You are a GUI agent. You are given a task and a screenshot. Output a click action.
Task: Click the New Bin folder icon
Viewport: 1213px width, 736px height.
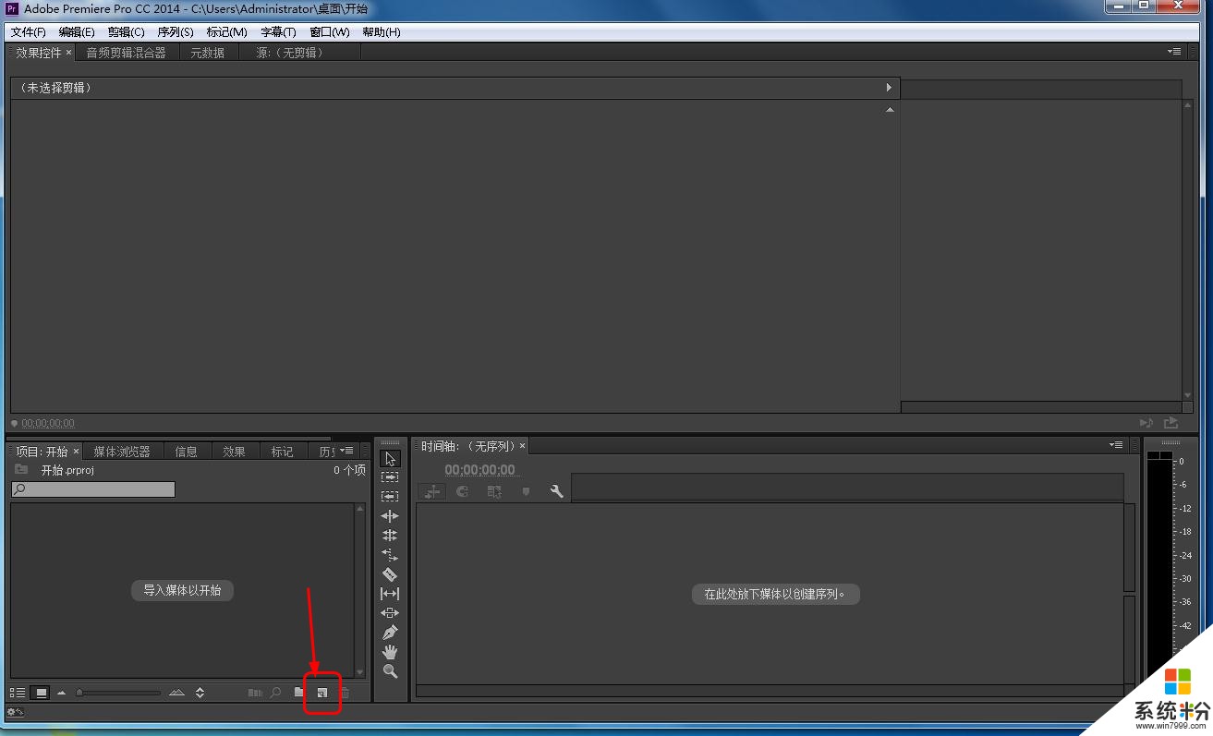click(x=299, y=692)
